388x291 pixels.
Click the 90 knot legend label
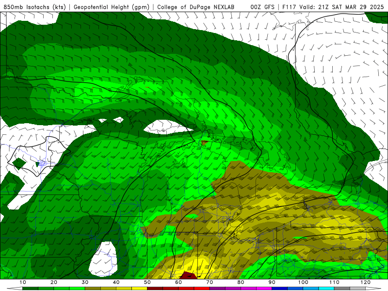tap(272, 282)
